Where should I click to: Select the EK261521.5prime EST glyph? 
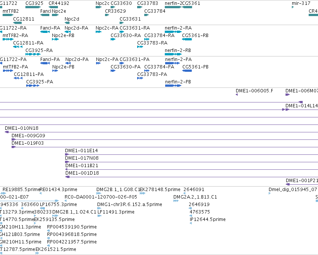[x=37, y=253]
